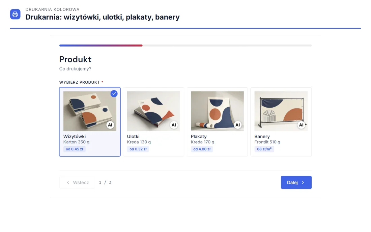Viewport: 371px width, 232px height.
Task: Go to next step with Dalej button
Action: click(x=296, y=182)
